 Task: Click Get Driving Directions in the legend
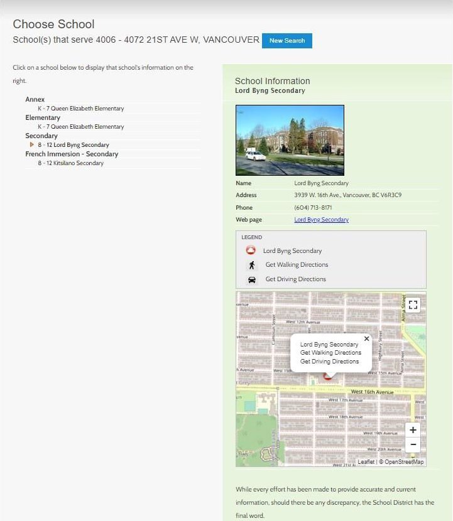tap(295, 279)
